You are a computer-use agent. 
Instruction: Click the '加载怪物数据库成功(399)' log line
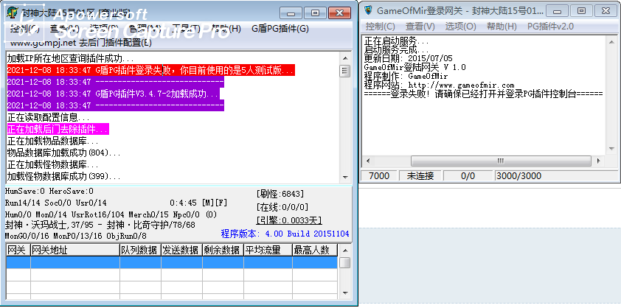[63, 176]
